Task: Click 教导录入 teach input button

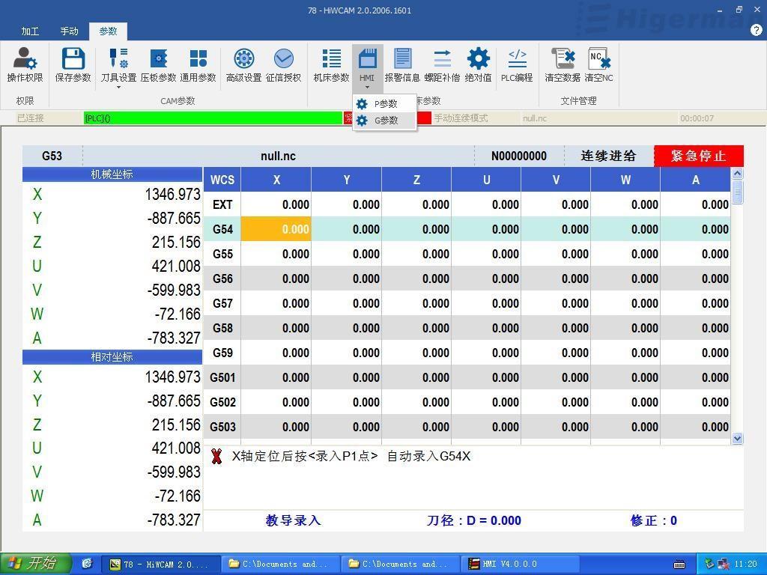Action: (x=293, y=520)
